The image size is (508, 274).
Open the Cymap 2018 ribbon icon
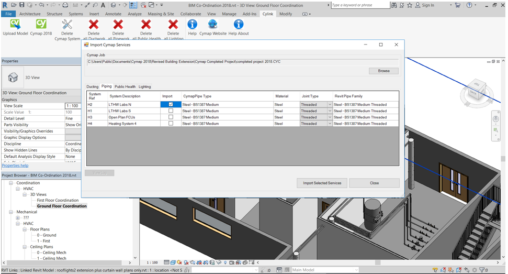coord(41,24)
